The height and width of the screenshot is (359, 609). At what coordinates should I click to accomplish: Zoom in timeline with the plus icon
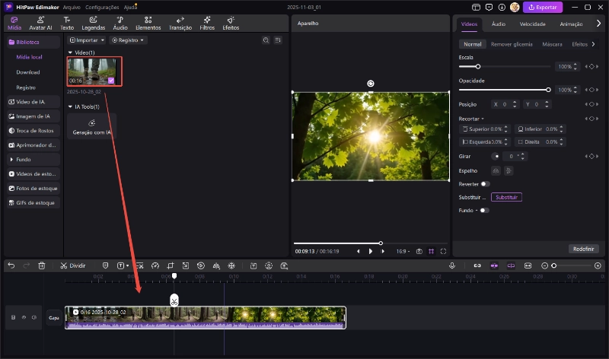[x=598, y=266]
